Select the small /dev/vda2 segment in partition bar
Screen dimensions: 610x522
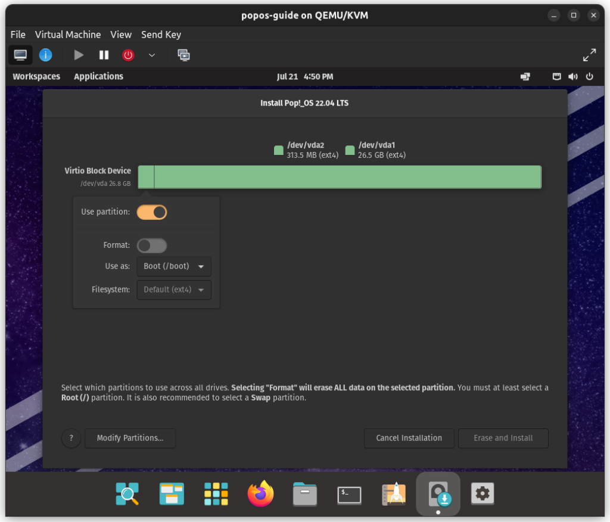coord(147,177)
